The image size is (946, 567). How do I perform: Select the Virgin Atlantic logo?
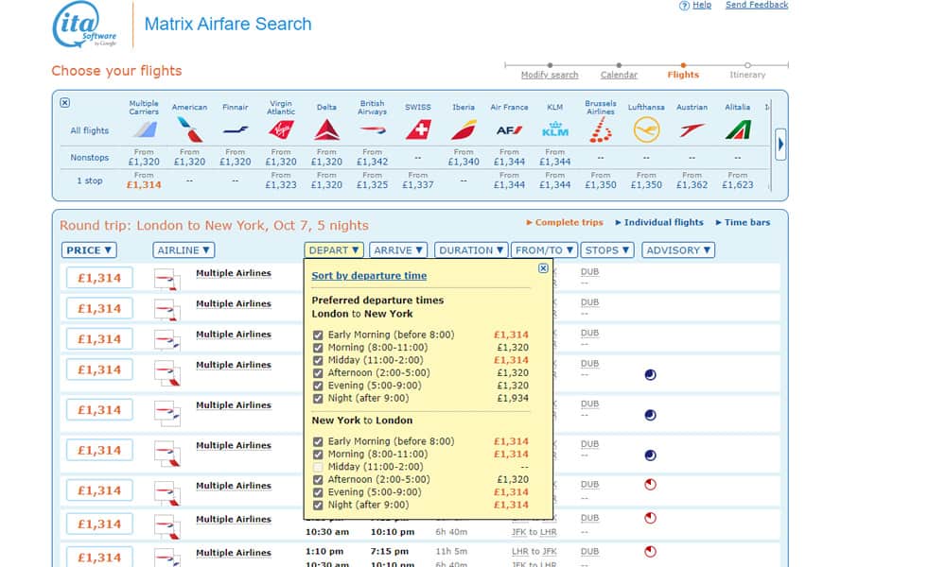[281, 129]
